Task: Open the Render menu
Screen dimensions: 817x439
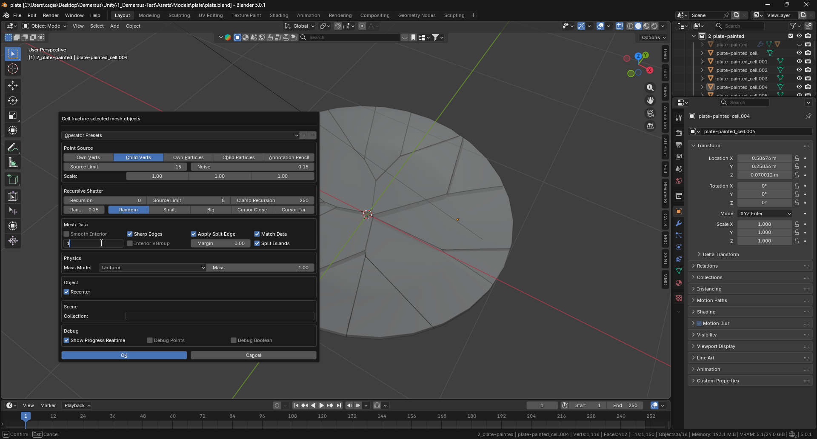Action: point(51,15)
